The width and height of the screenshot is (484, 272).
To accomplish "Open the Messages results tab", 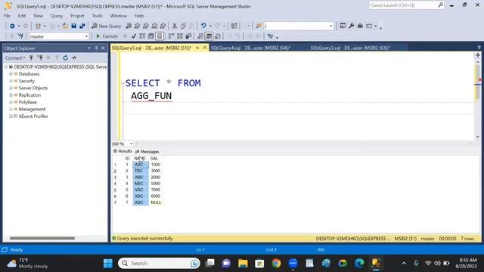I will click(147, 152).
